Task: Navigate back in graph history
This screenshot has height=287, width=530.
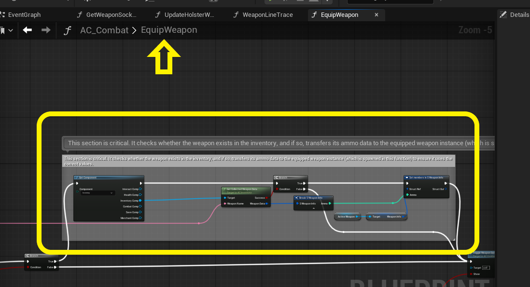Action: [28, 30]
